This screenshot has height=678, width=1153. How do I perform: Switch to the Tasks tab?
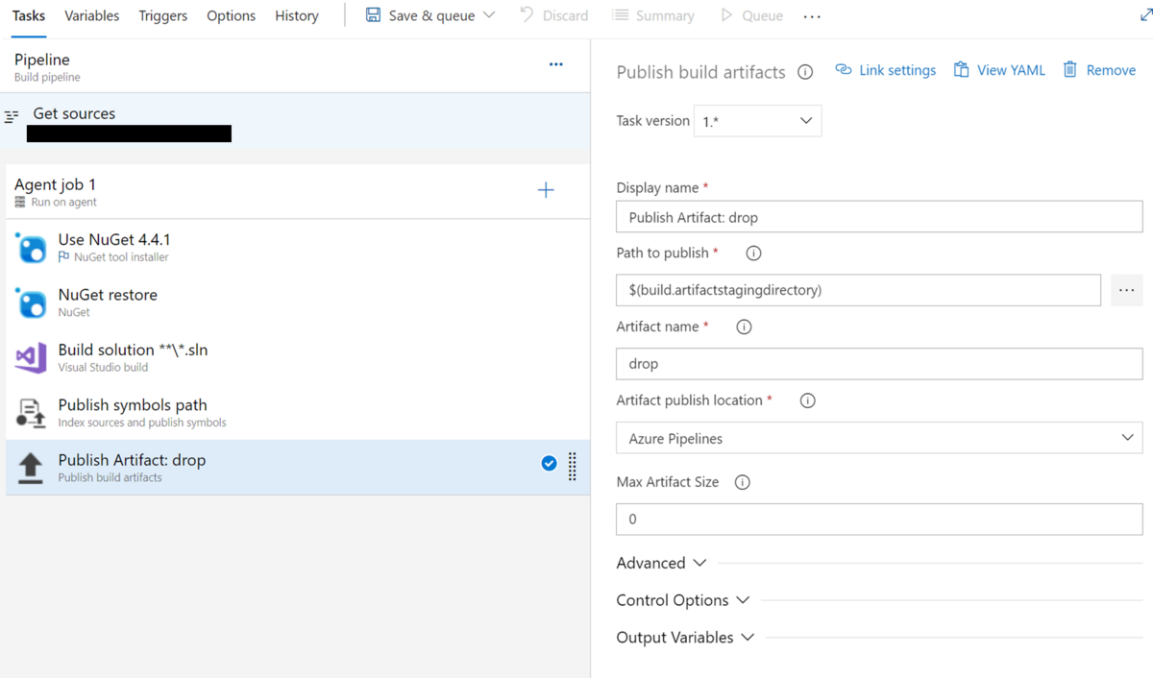coord(29,15)
